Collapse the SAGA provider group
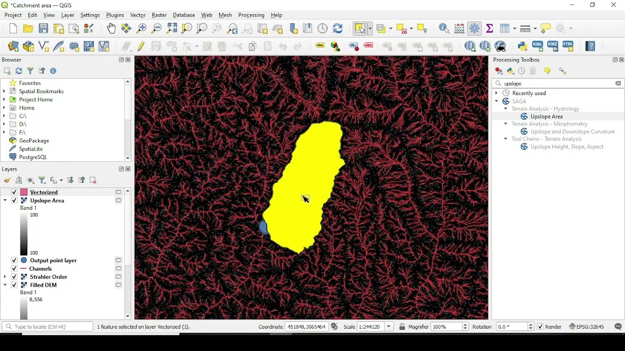Screen dimensions: 625x351 [x=497, y=101]
